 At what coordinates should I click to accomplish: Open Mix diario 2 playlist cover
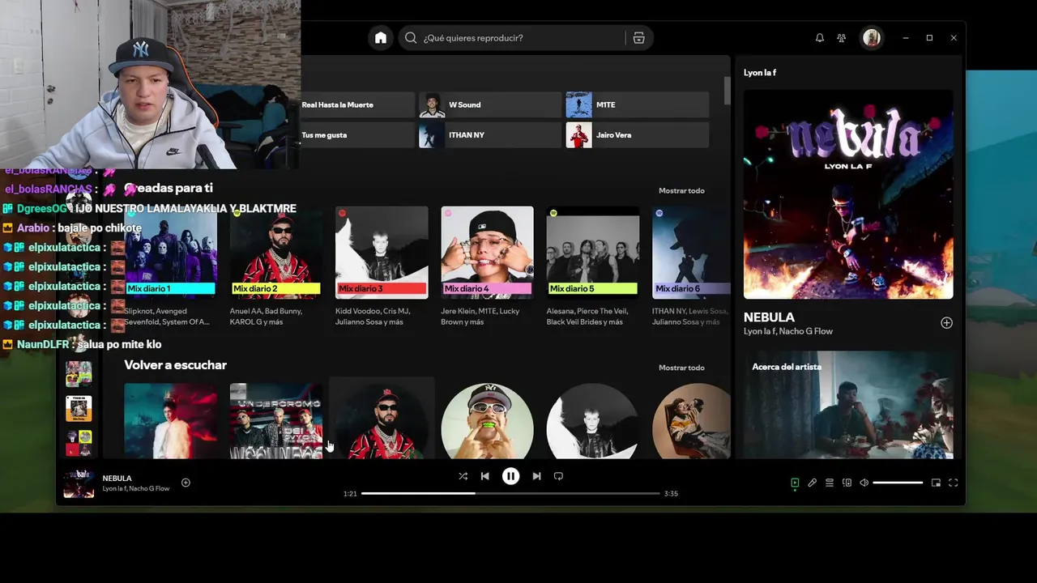click(276, 253)
